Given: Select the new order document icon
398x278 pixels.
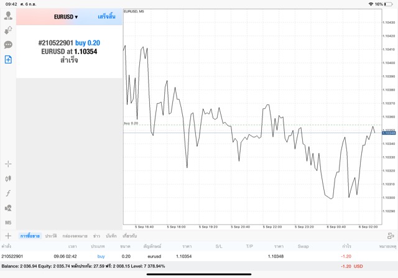Looking at the screenshot, I should pyautogui.click(x=8, y=60).
